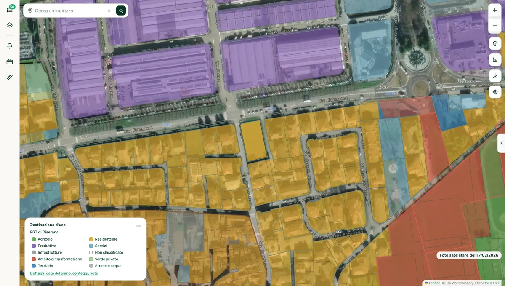Click the 'Destinazione d'uso' legend title
Screen dimensions: 505x286
tap(48, 225)
